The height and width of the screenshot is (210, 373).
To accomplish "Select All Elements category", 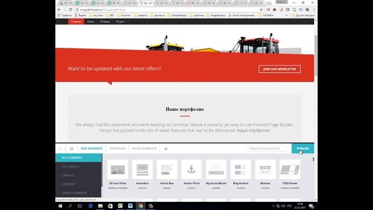I will click(x=79, y=157).
